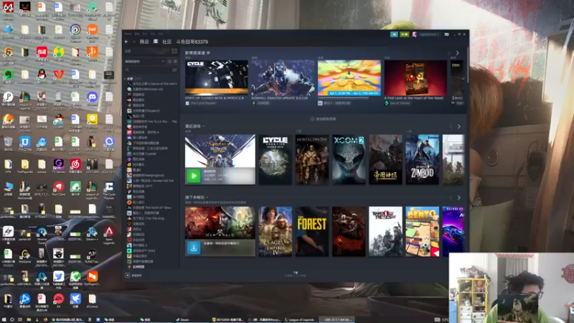
Task: Open XCOM 2 game cover
Action: click(x=349, y=159)
